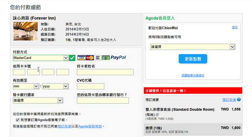Viewport: 252px width, 137px height.
Task: Click the red 手腳要快 last room banner
Action: [193, 91]
